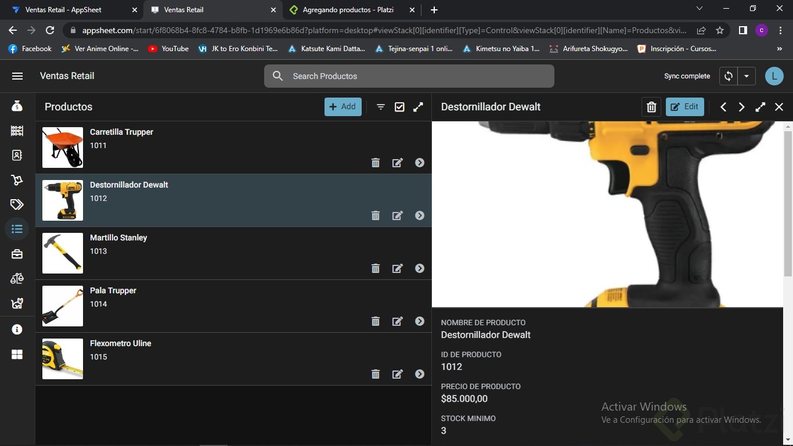Switch to Agregando productos - Platzi tab
Image resolution: width=793 pixels, height=446 pixels.
352,10
